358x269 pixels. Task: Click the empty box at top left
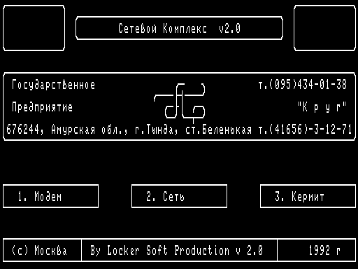pyautogui.click(x=34, y=28)
